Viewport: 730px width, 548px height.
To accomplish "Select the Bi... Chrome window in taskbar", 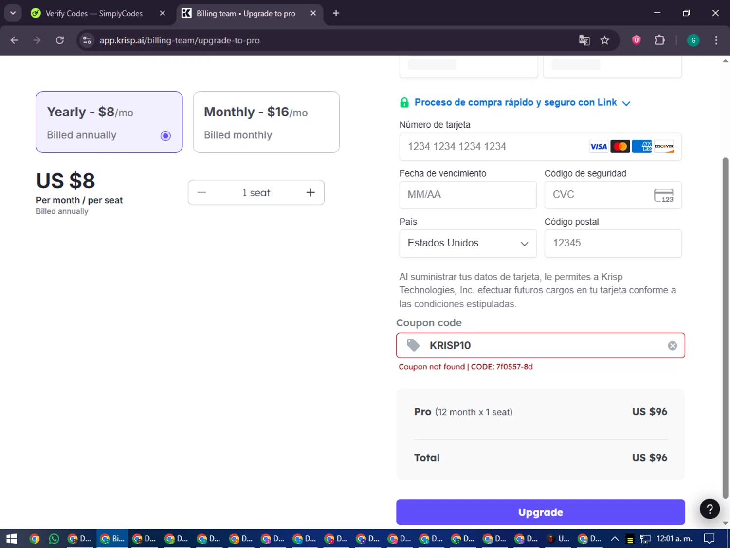I will [112, 539].
